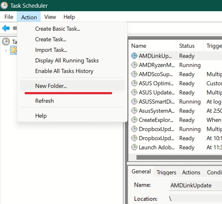Screen dimensions: 222x204
Task: Click the Location field showing backslash
Action: [195, 199]
